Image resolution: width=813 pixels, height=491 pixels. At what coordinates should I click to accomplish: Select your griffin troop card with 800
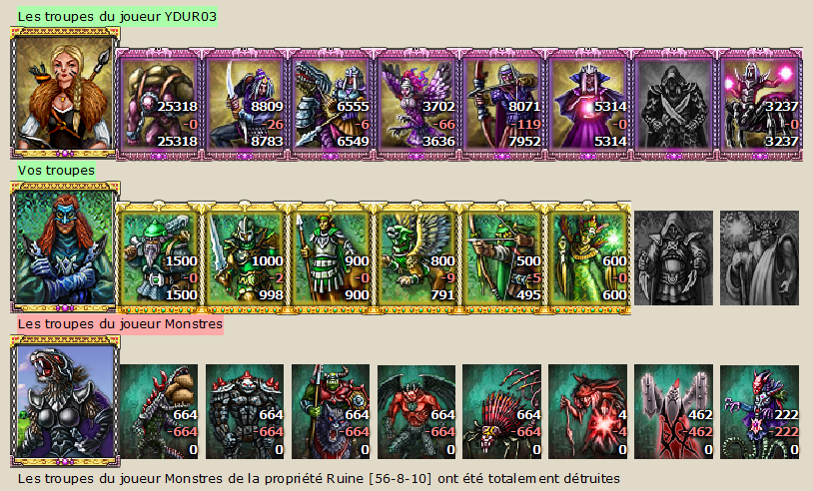[416, 257]
